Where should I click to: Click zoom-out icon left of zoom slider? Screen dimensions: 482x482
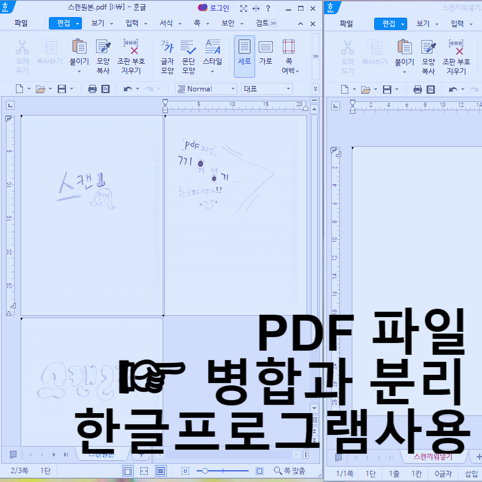click(x=185, y=471)
